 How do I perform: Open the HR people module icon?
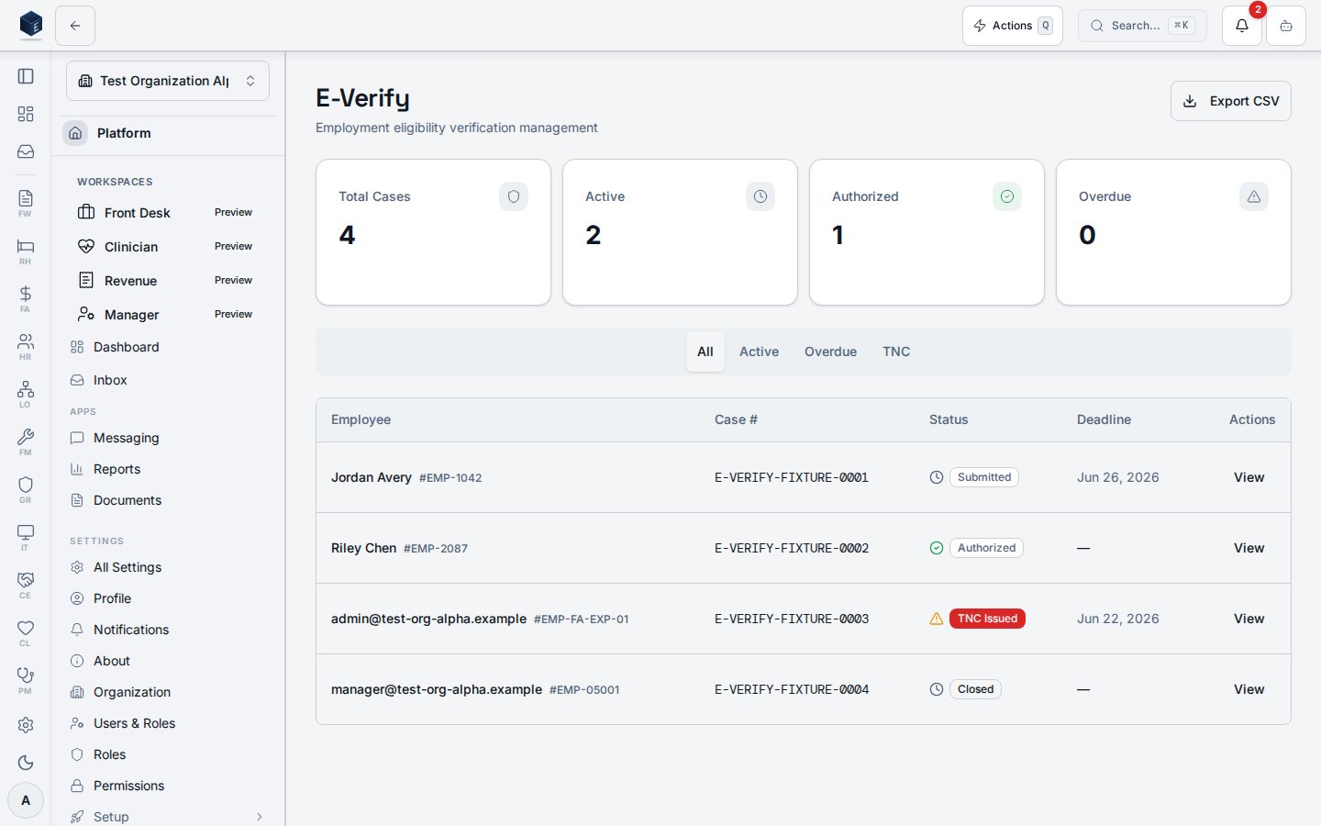coord(26,346)
